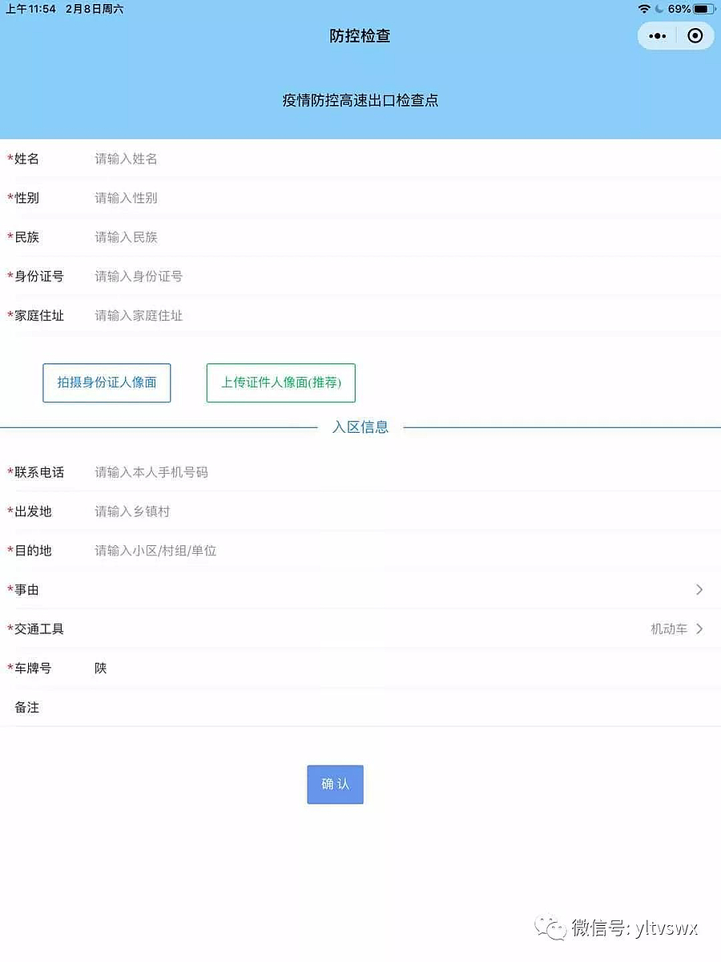Click the 疫情防控高速出口检查点 header text
The image size is (721, 962).
(x=360, y=100)
